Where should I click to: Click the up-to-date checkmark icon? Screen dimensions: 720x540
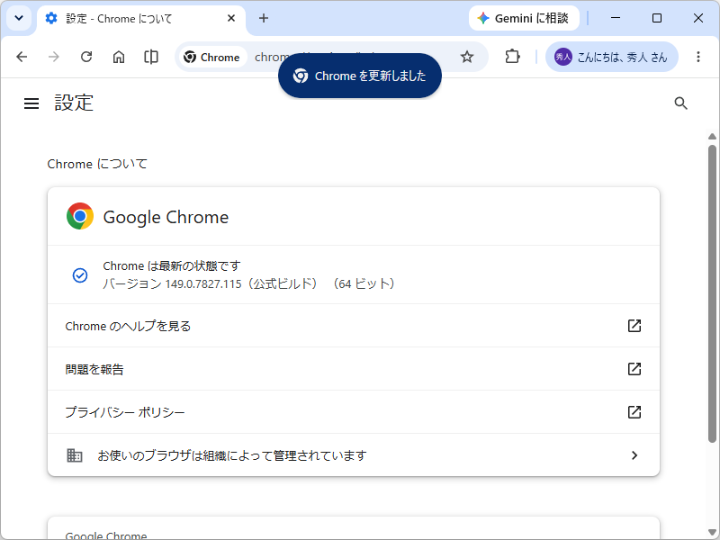click(80, 275)
